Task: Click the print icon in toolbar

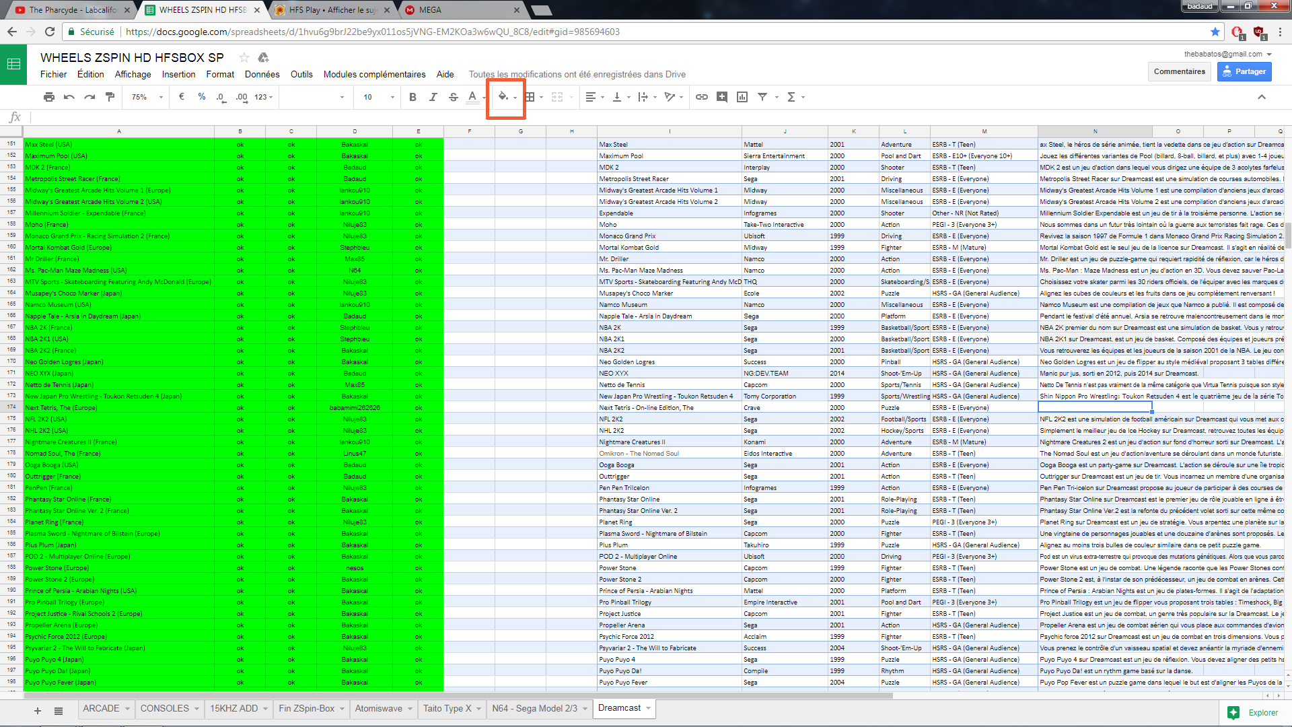Action: [49, 97]
